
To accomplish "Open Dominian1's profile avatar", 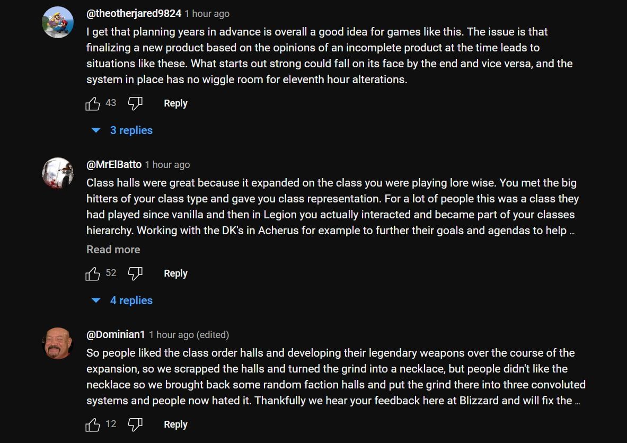I will [58, 343].
